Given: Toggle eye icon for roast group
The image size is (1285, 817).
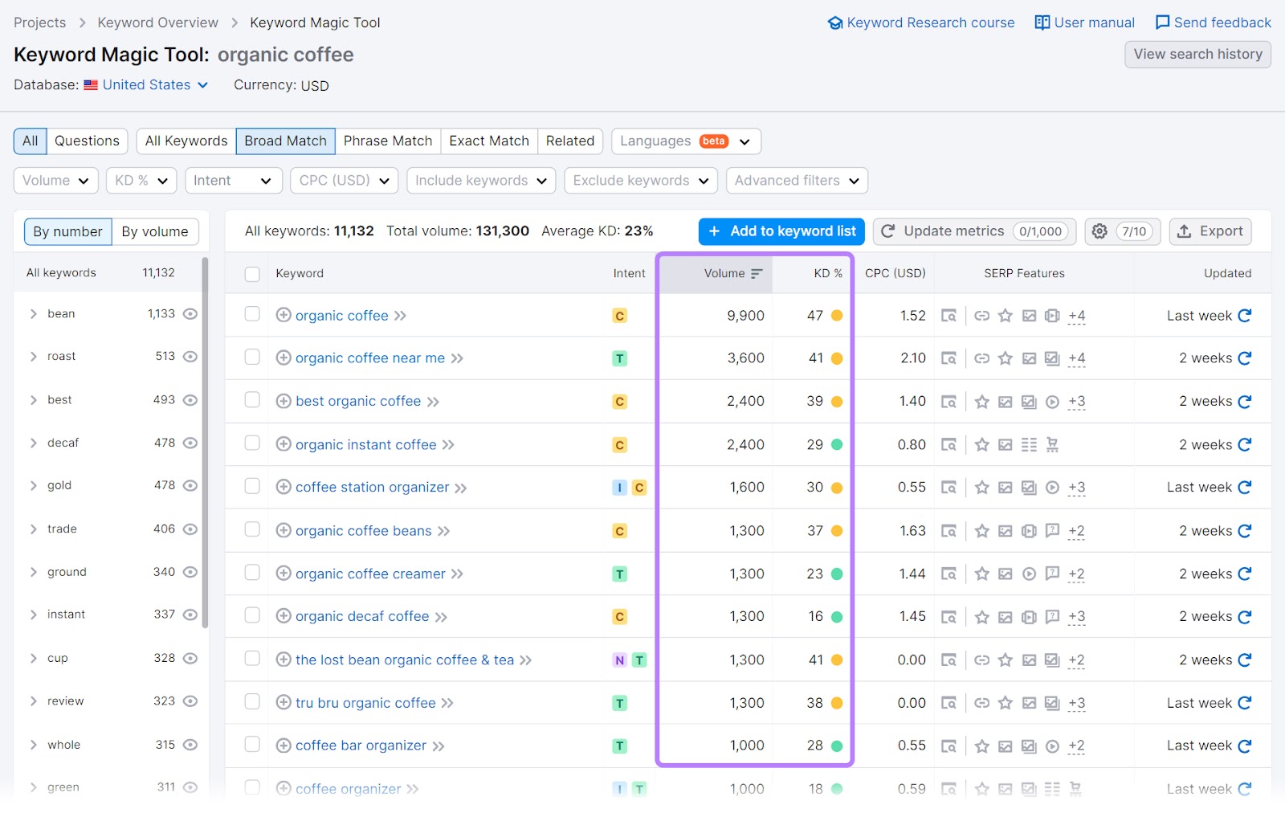Looking at the screenshot, I should coord(190,357).
